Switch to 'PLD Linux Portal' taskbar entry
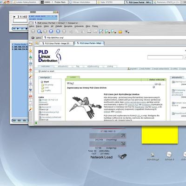 [x=139, y=2]
